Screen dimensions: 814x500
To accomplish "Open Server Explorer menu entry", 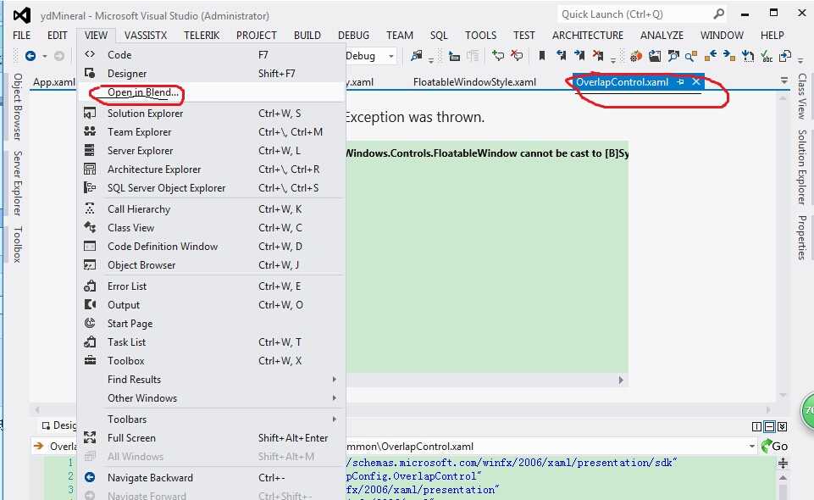I will pyautogui.click(x=211, y=151).
